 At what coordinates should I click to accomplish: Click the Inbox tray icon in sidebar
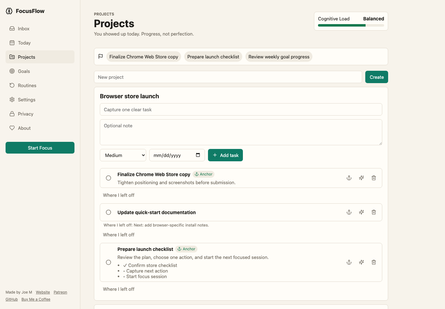(12, 28)
